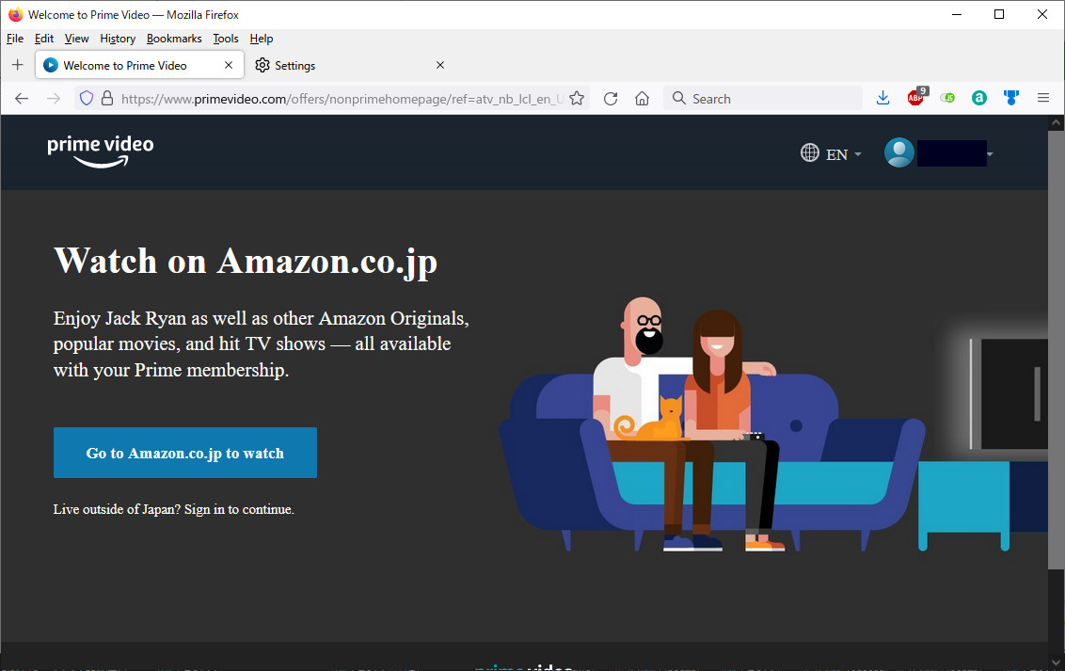This screenshot has width=1065, height=671.
Task: Open the File menu
Action: click(15, 39)
